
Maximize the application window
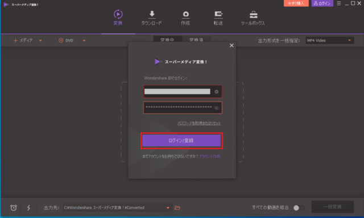pos(353,3)
